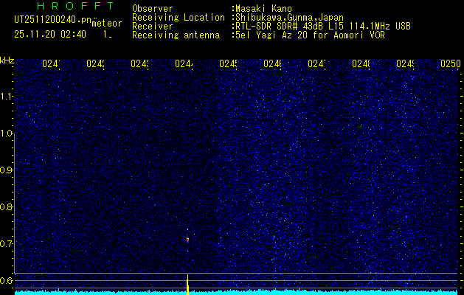The image size is (464, 295).
Task: Click the 1.0 kHz frequency tick label
Action: click(x=7, y=133)
